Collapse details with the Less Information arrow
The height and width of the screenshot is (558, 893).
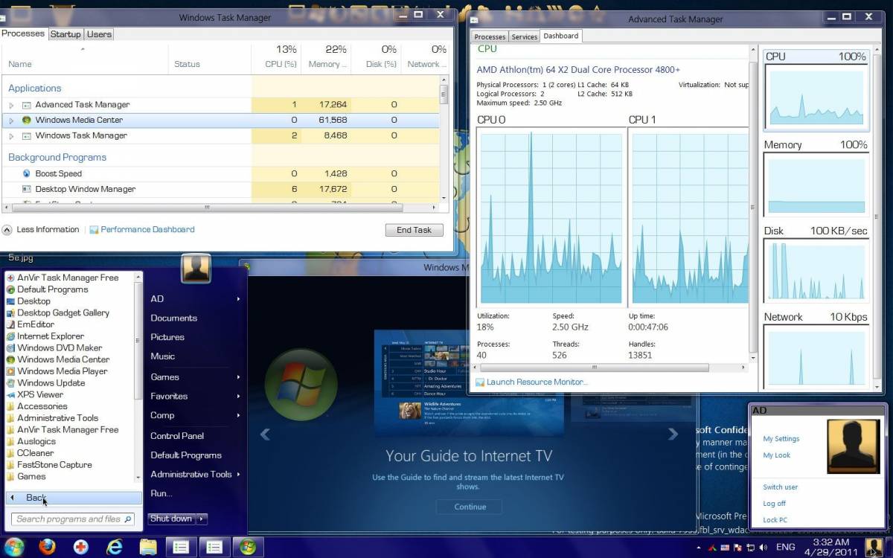click(x=7, y=230)
